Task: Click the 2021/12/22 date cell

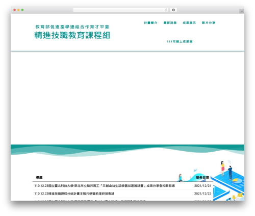Action: (x=202, y=194)
